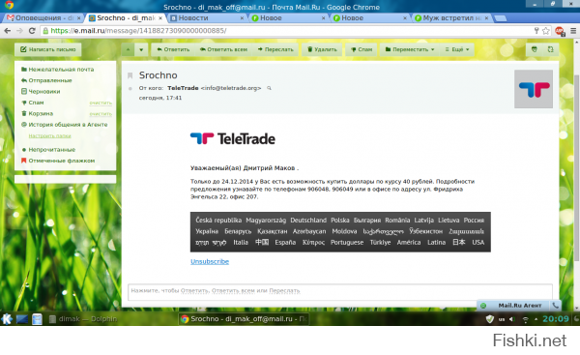The width and height of the screenshot is (580, 355).
Task: Toggle the unread dot next to sender
Action: [130, 88]
